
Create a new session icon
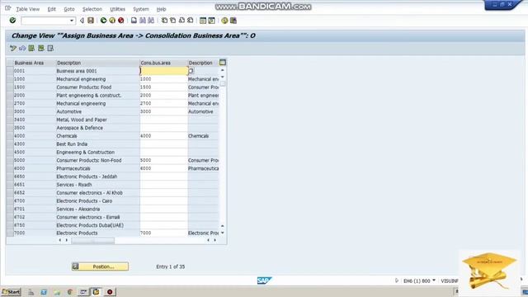[203, 21]
